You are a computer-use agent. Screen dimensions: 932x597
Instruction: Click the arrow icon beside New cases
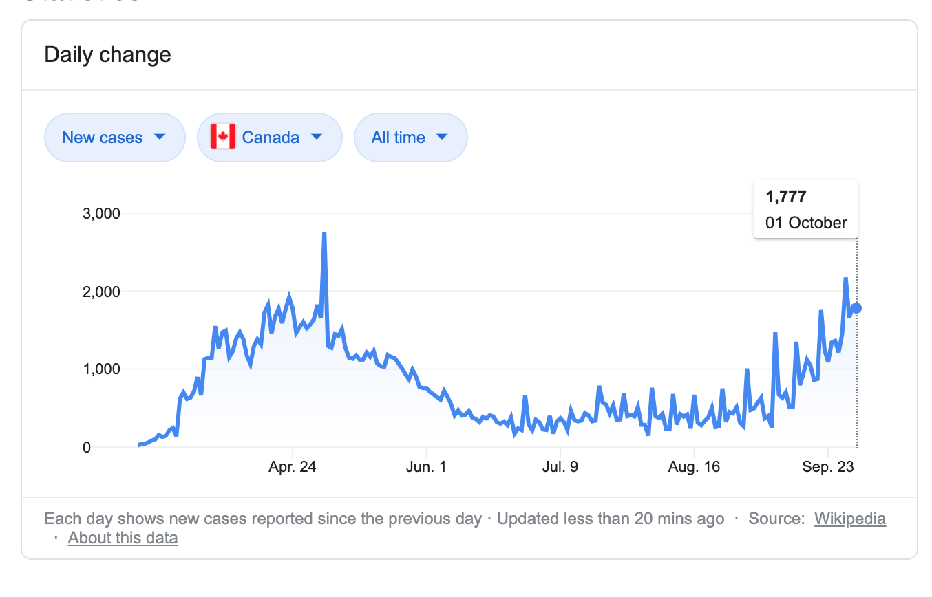click(x=160, y=137)
